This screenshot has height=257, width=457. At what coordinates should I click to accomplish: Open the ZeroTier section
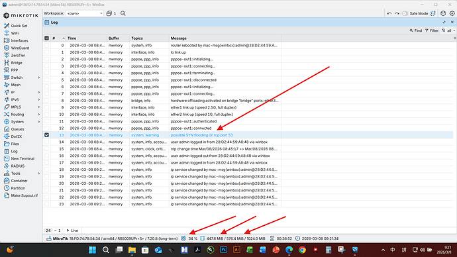click(15, 55)
